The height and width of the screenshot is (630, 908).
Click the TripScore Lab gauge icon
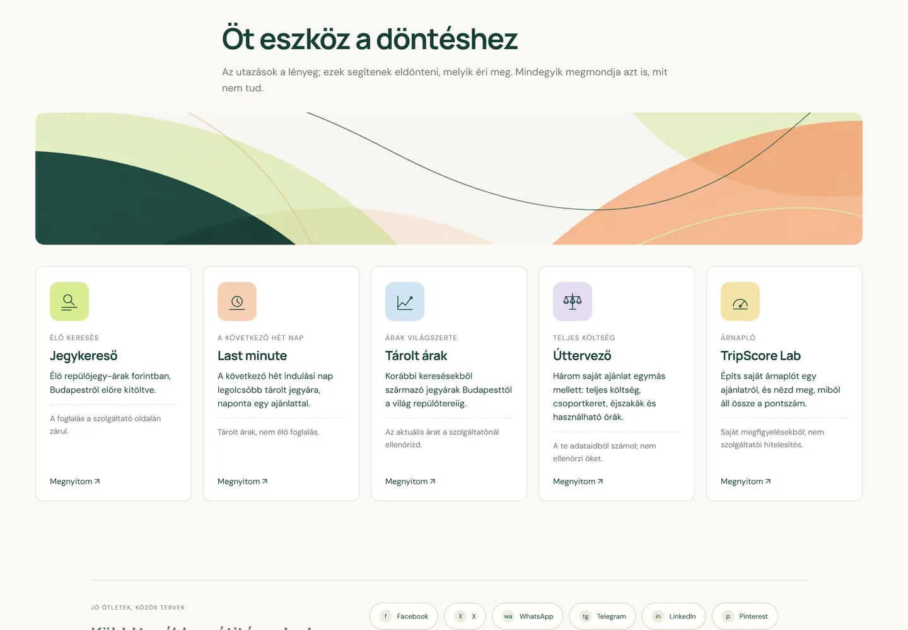pyautogui.click(x=740, y=302)
